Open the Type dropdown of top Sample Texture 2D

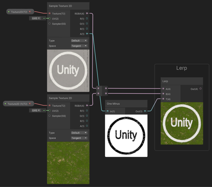click(79, 41)
